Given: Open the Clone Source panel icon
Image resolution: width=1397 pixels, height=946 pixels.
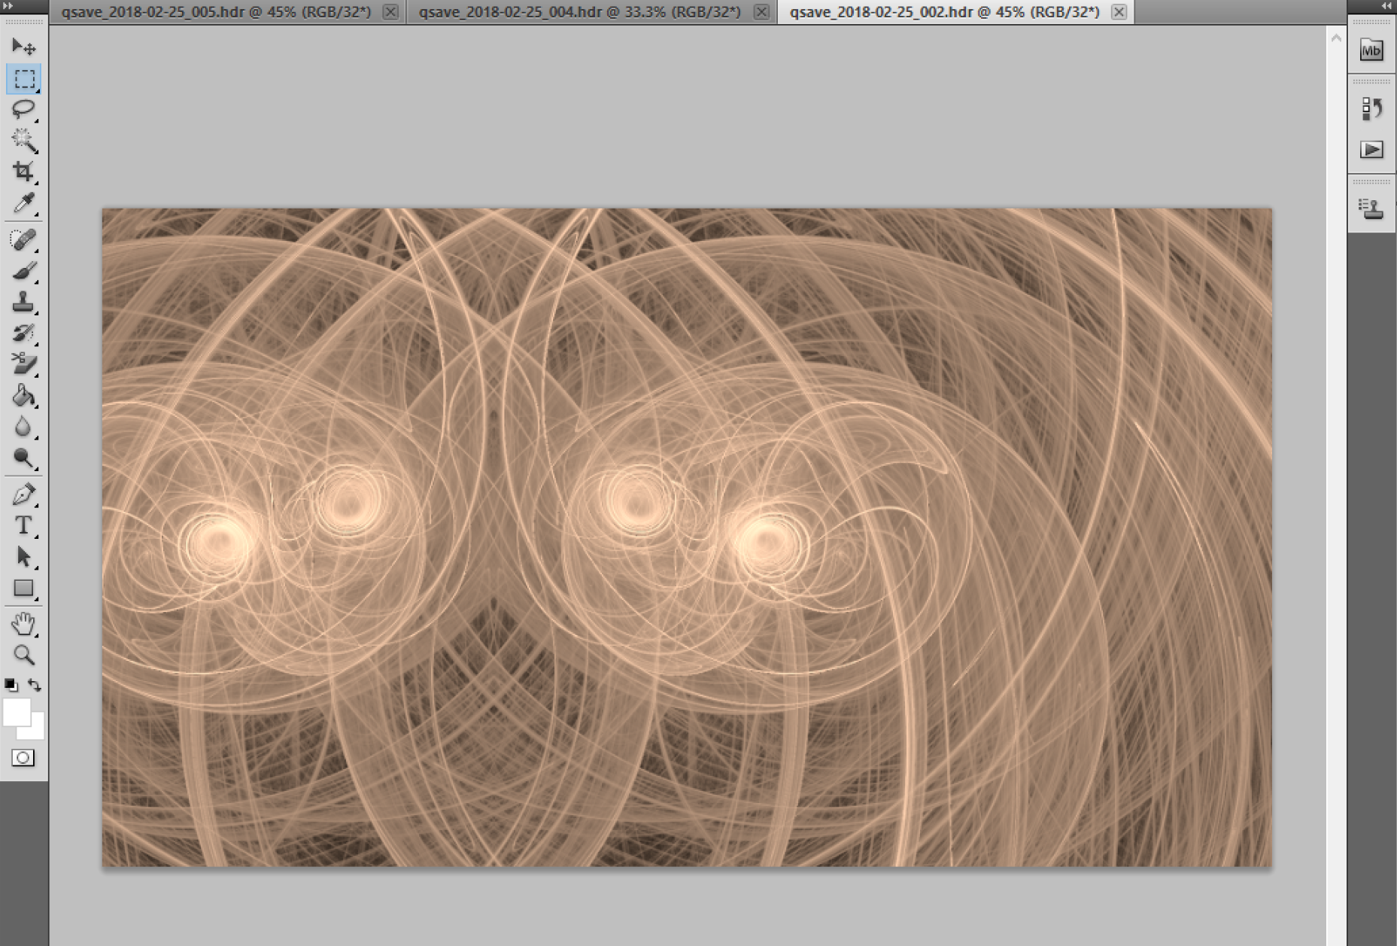Looking at the screenshot, I should (1371, 208).
